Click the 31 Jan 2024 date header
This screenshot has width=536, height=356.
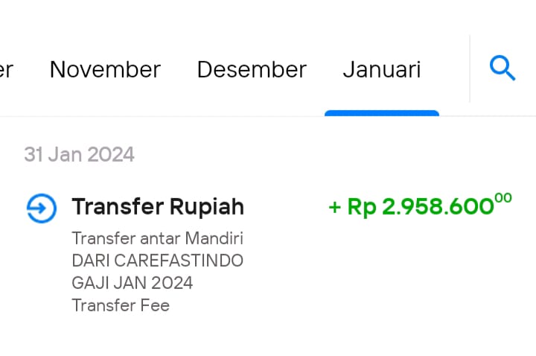[x=80, y=155]
